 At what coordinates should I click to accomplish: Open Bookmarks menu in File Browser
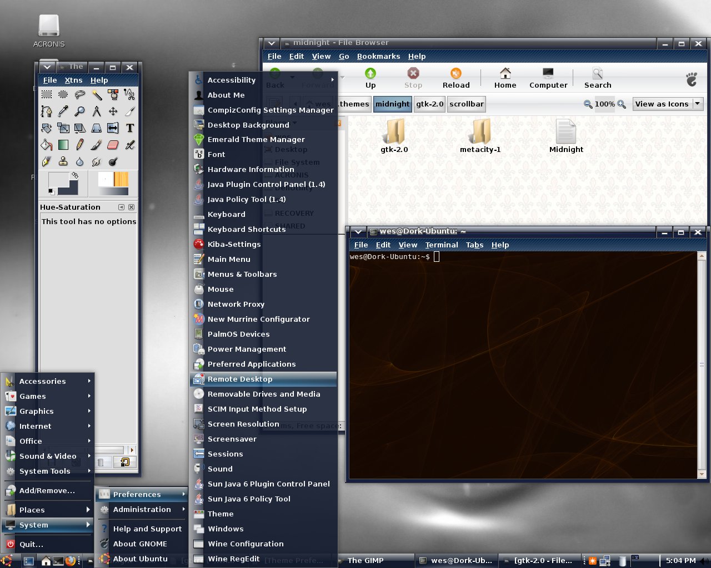coord(378,56)
